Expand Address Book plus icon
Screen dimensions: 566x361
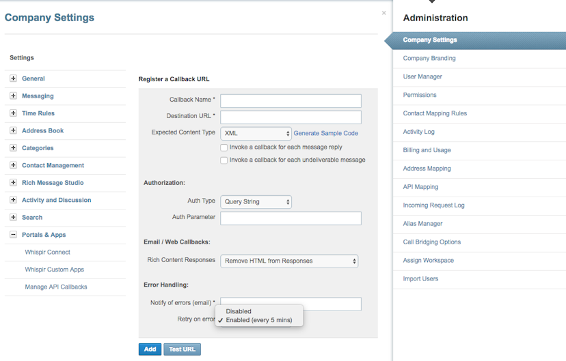click(x=13, y=130)
